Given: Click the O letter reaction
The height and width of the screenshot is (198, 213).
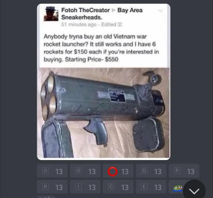Looking at the screenshot, I should pyautogui.click(x=85, y=171).
